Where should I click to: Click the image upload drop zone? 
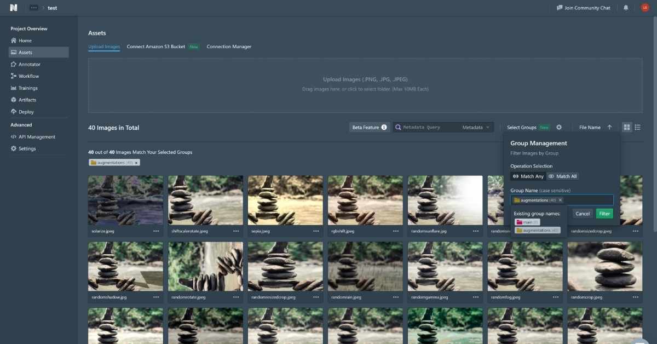[365, 85]
